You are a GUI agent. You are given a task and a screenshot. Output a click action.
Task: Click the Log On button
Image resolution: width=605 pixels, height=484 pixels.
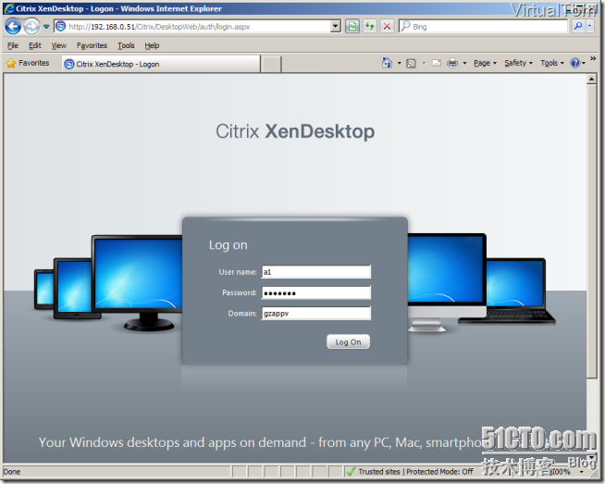point(348,342)
